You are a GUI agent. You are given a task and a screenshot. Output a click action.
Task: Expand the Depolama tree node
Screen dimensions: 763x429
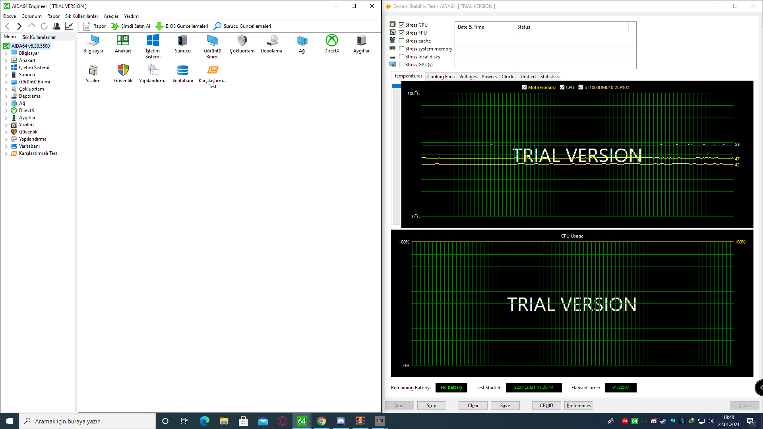(6, 96)
